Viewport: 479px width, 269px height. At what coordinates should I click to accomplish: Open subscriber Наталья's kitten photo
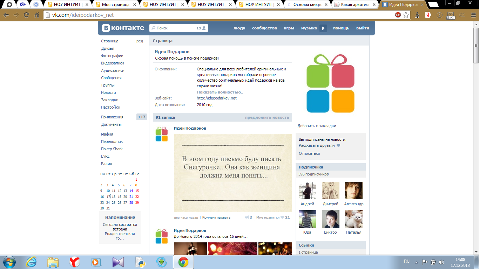pyautogui.click(x=354, y=219)
